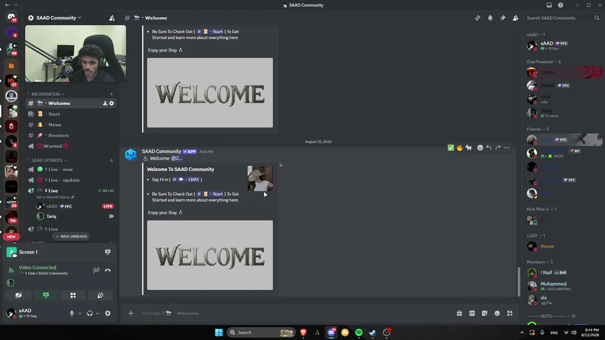Open Spotify from the taskbar
Viewport: 605px width, 340px height.
pyautogui.click(x=359, y=332)
